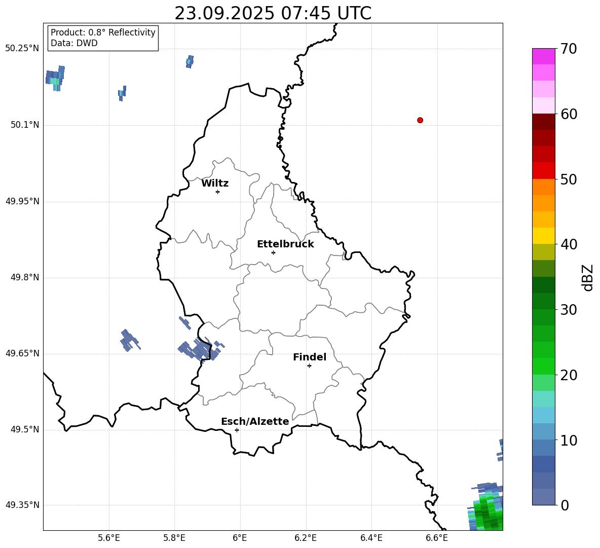Click the orange colorbar segment below 50
The image size is (600, 548).
click(543, 187)
